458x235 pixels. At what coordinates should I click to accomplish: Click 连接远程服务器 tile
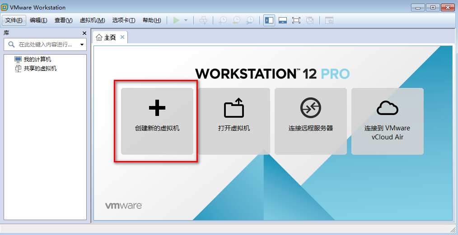[x=311, y=121]
